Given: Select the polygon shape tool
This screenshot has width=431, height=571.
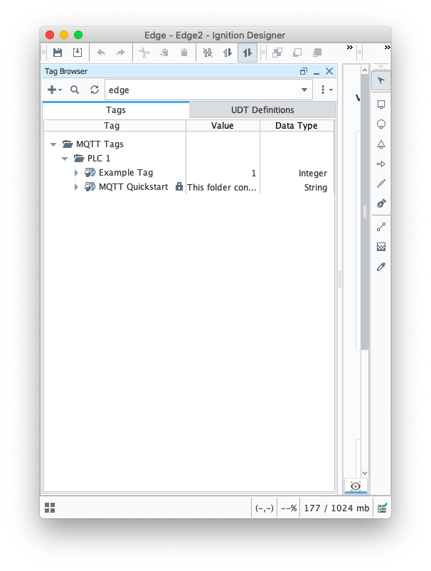Looking at the screenshot, I should (x=381, y=144).
